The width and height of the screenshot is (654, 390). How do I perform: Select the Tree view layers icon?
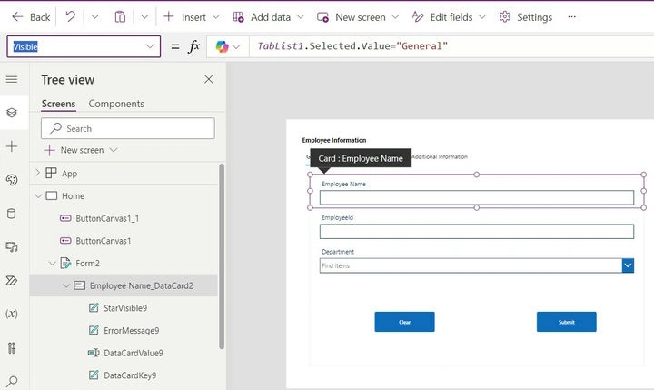click(x=12, y=113)
